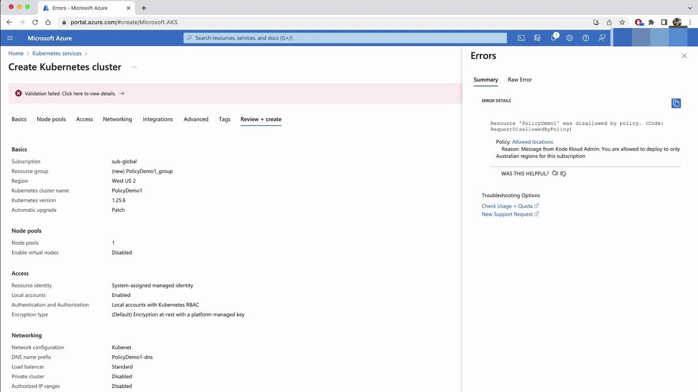Give thumbs down for Was This Helpful
Screen dimensions: 698x392
point(563,174)
